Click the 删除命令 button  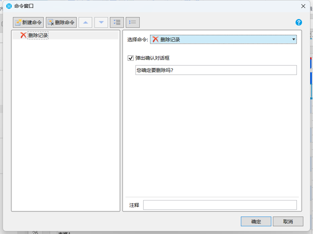point(61,22)
